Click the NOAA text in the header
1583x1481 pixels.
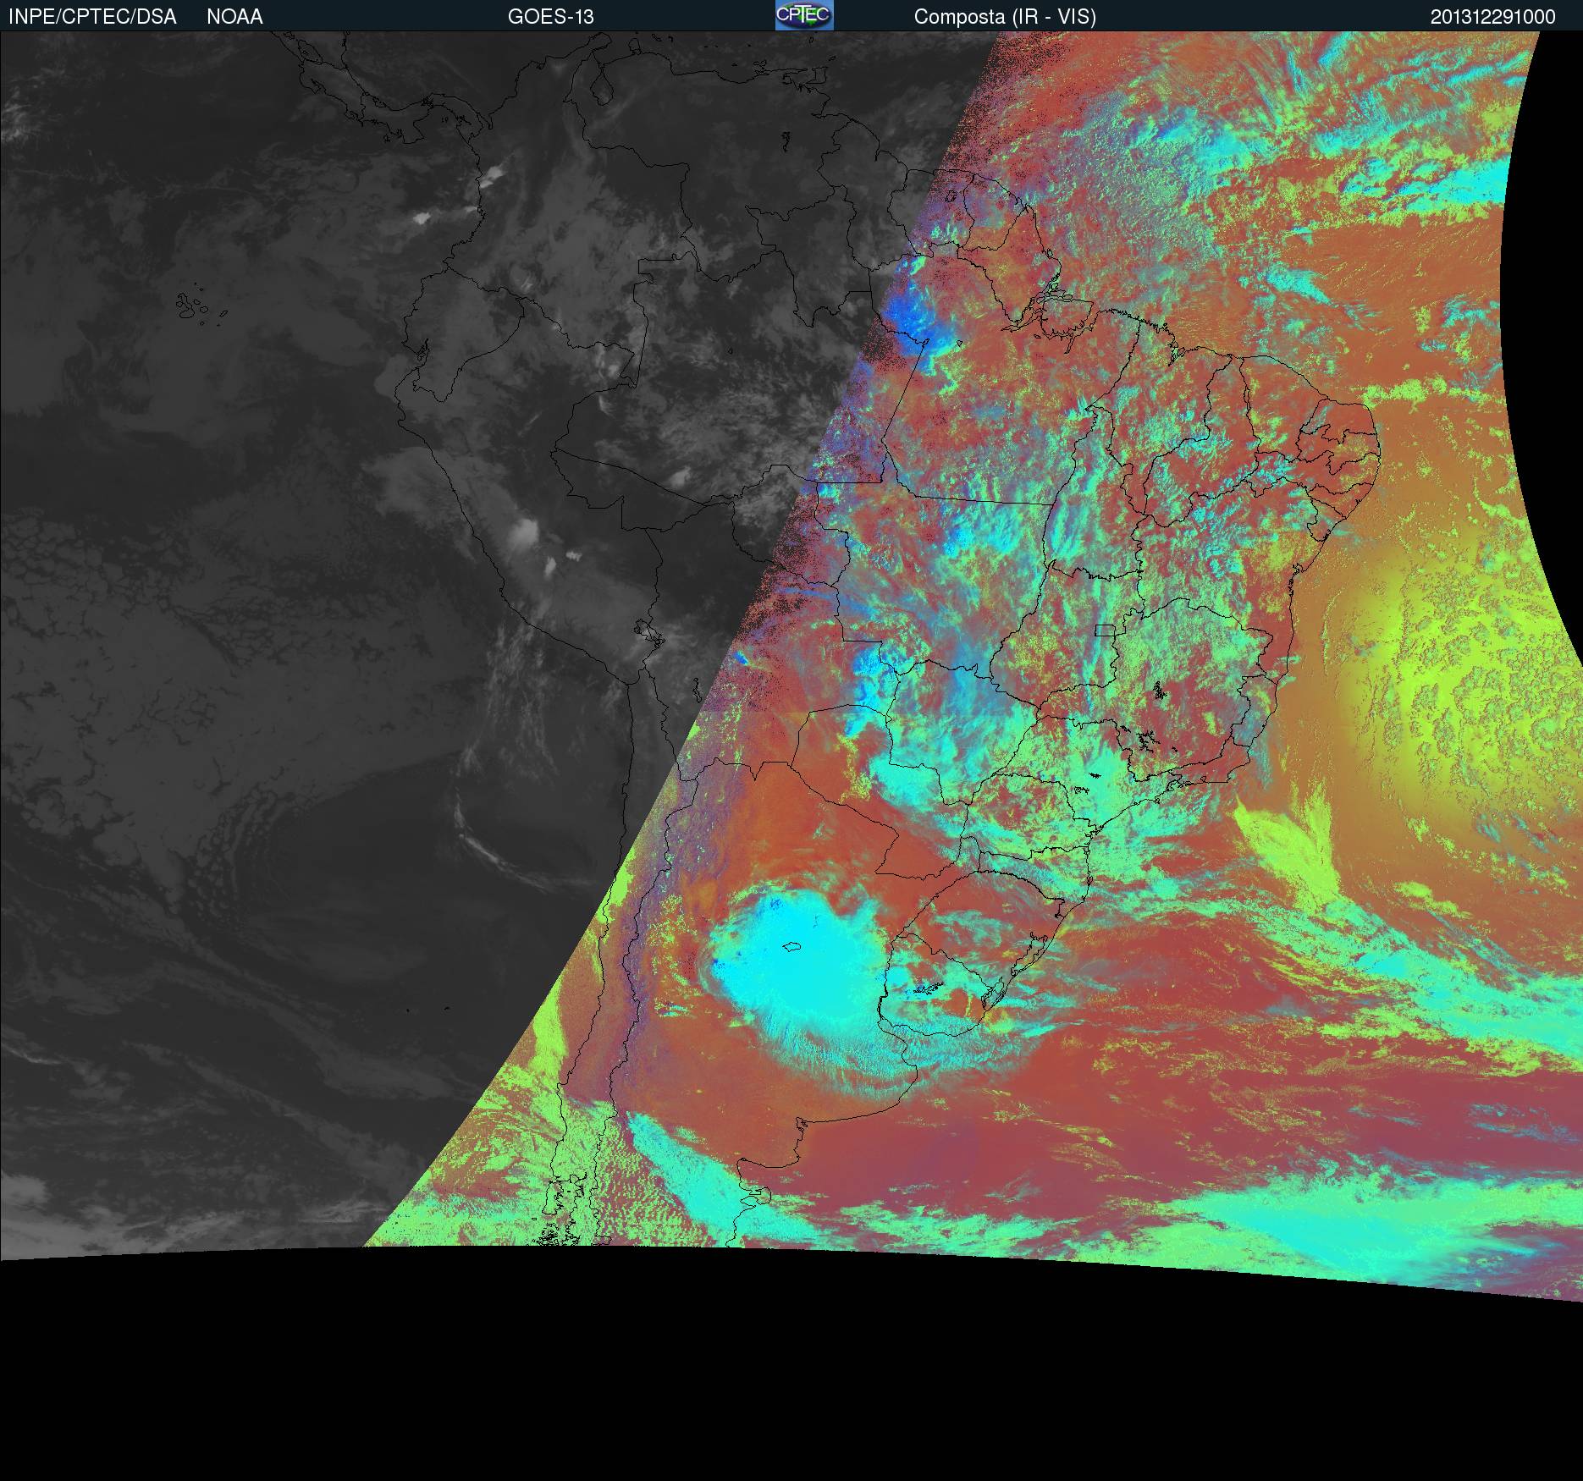234,17
